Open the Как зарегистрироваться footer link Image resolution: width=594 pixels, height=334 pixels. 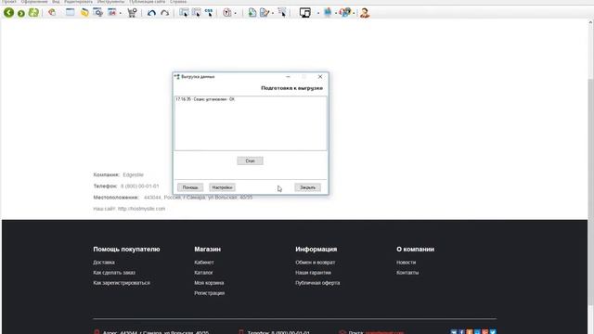click(122, 282)
